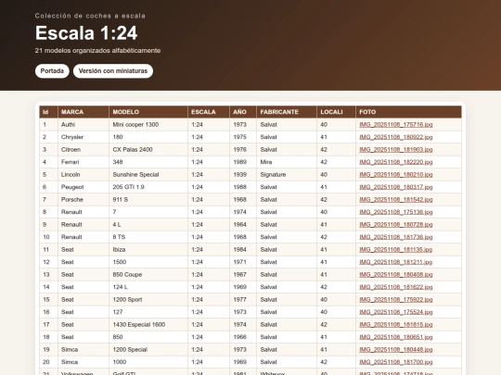This screenshot has height=375, width=501.
Task: Select the 'Ibiza' model cell
Action: pos(148,250)
